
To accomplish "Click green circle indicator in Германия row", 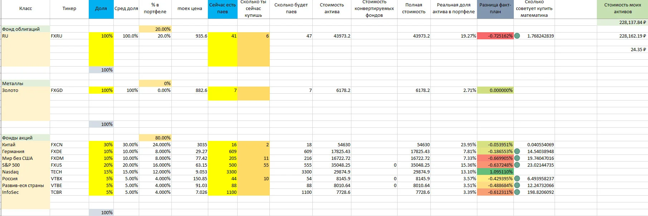I will pyautogui.click(x=517, y=151).
